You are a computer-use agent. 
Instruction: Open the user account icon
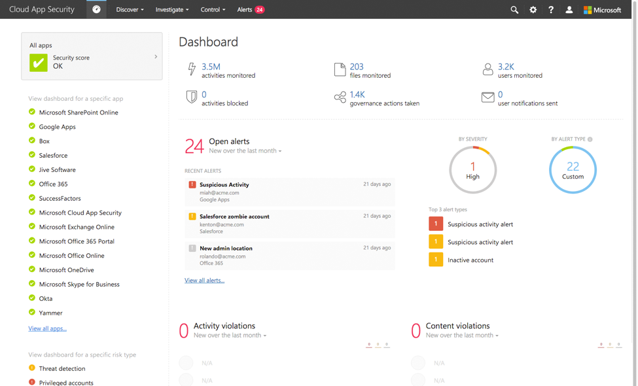tap(569, 10)
